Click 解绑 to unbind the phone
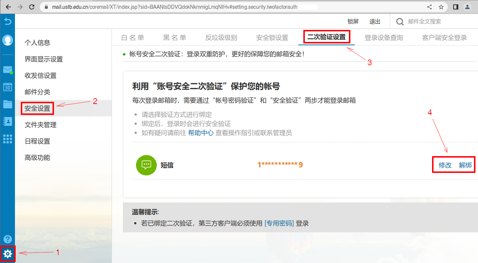Viewport: 478px width, 263px height. click(465, 165)
